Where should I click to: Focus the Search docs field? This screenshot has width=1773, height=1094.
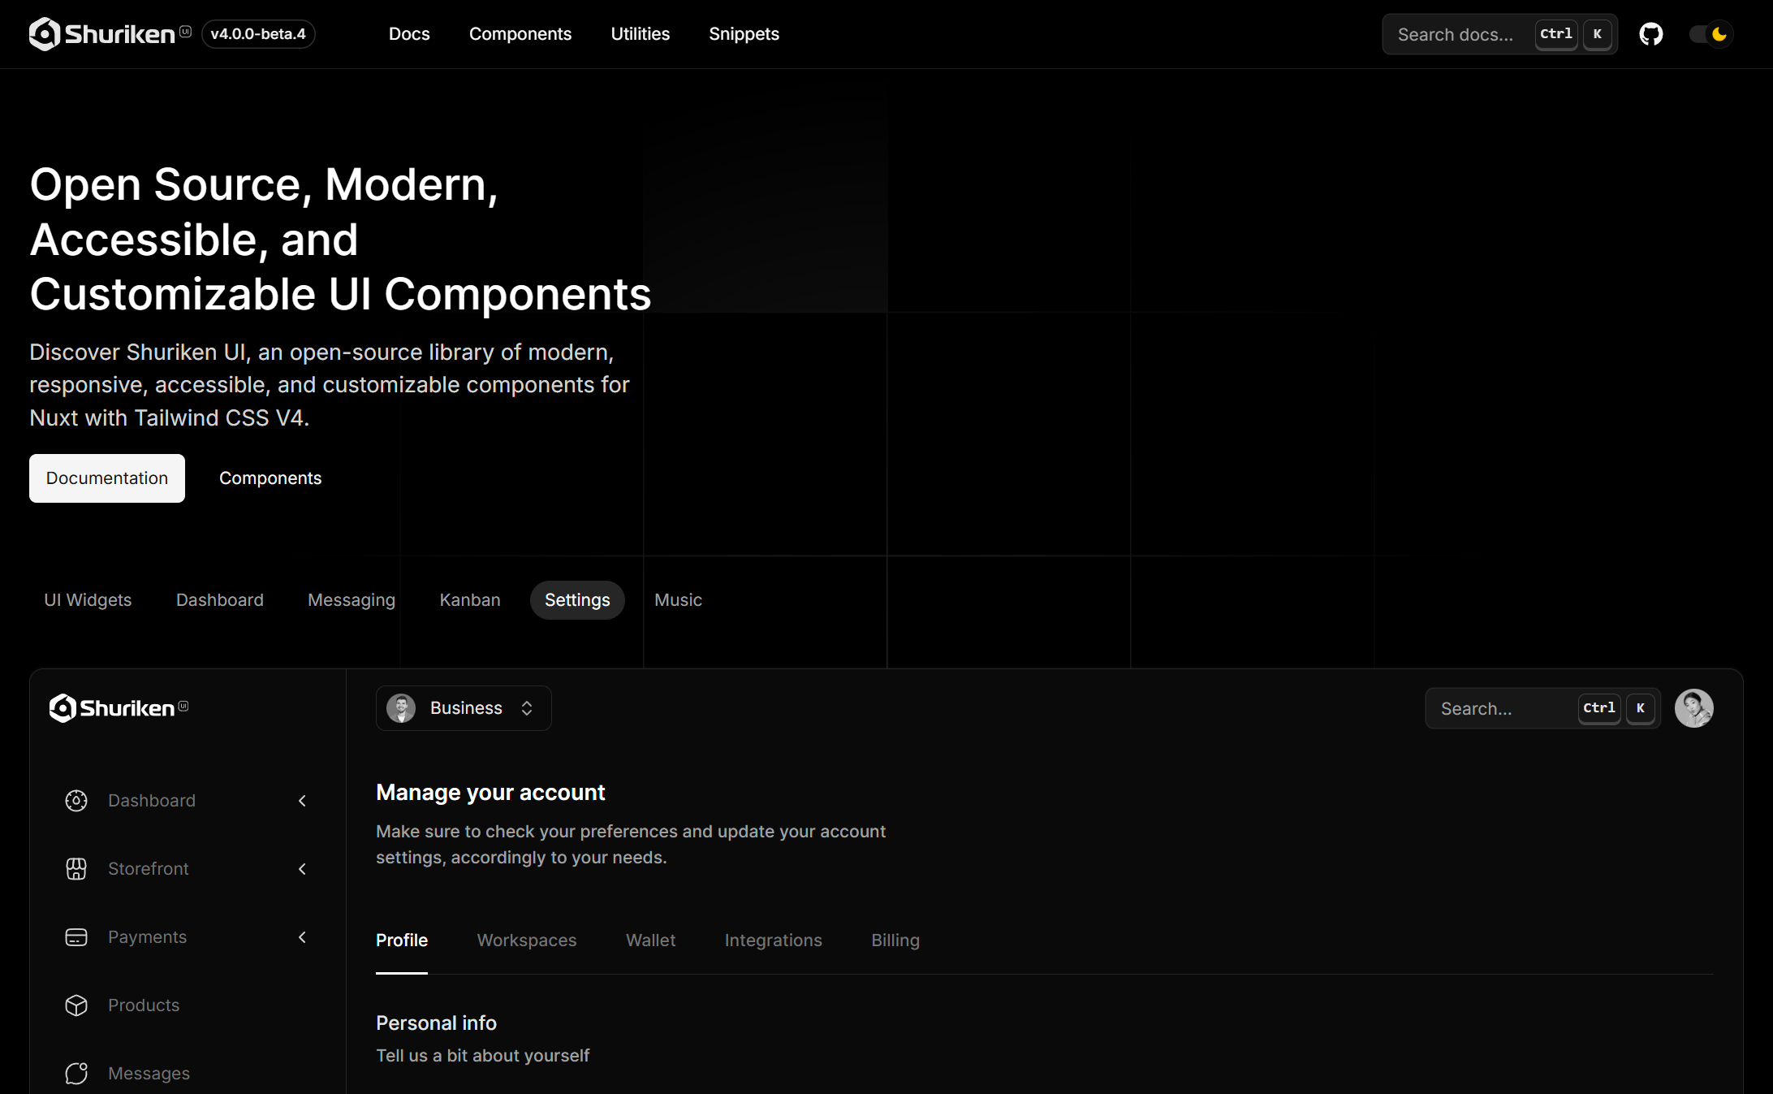(x=1499, y=34)
